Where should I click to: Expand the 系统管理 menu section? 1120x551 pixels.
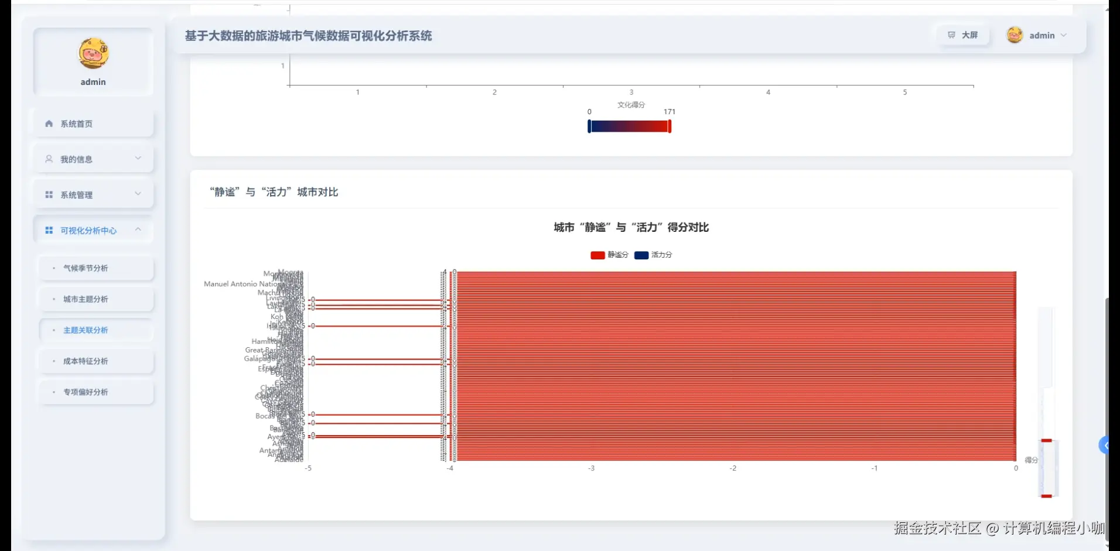(92, 194)
